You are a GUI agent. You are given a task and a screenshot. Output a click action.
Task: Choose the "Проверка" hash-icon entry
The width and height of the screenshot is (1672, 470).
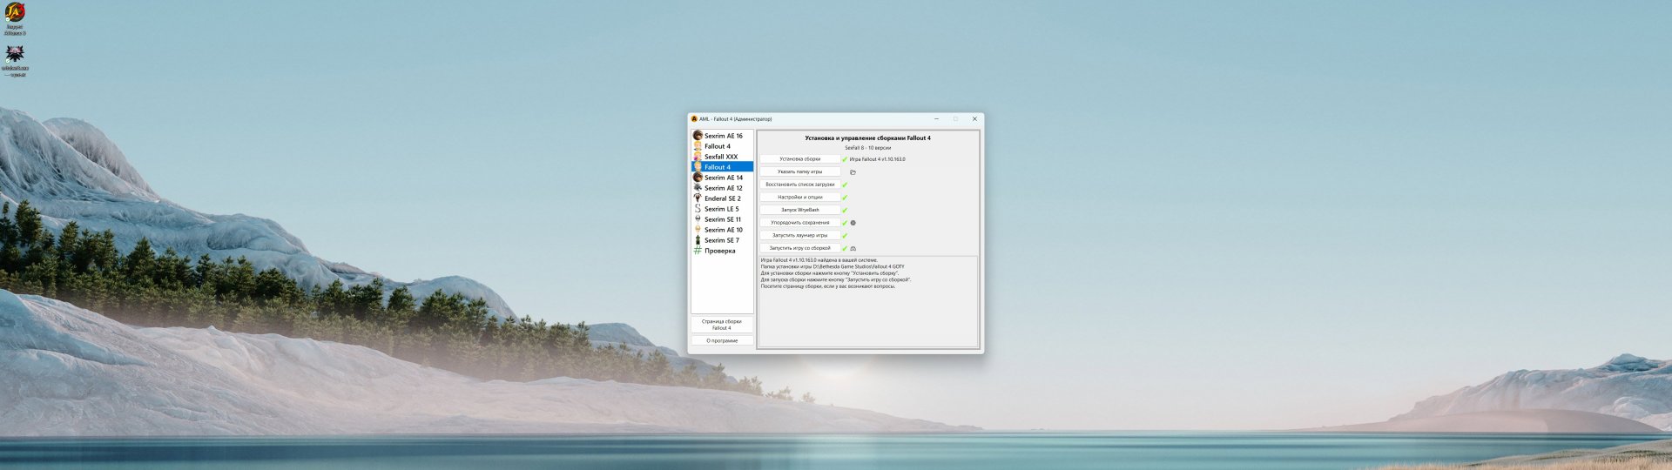tap(719, 251)
